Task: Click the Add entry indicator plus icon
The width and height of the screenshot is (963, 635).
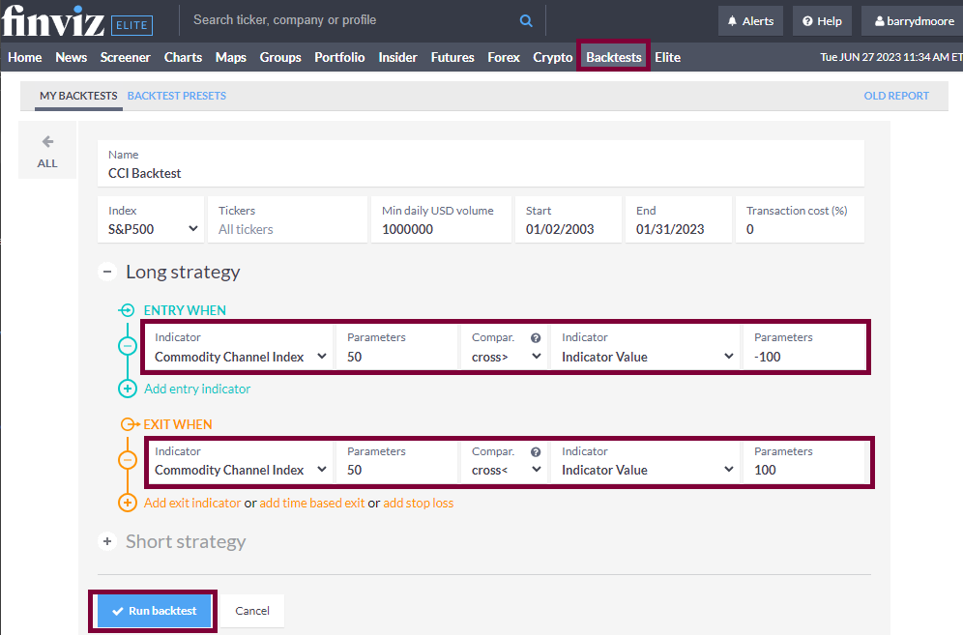Action: pyautogui.click(x=127, y=389)
